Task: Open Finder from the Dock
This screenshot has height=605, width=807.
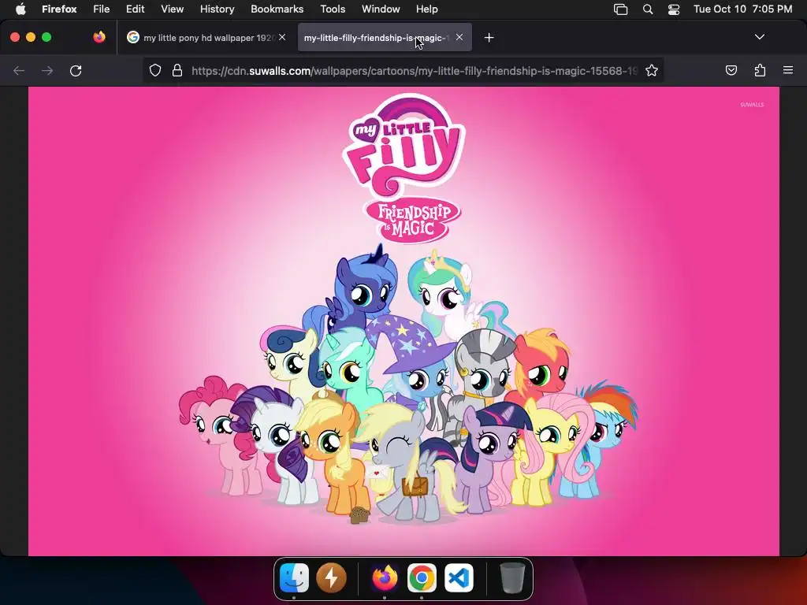Action: pyautogui.click(x=295, y=577)
